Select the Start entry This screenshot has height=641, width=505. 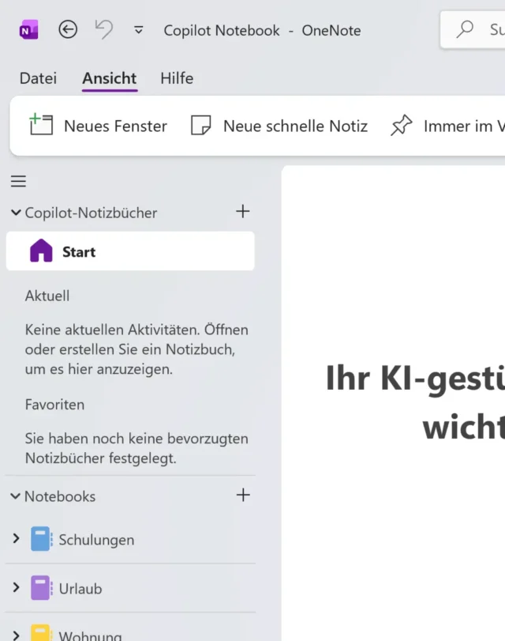[130, 251]
